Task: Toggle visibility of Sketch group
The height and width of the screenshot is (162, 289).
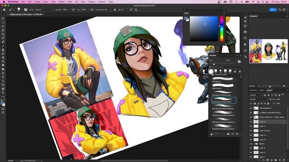Action: click(251, 144)
